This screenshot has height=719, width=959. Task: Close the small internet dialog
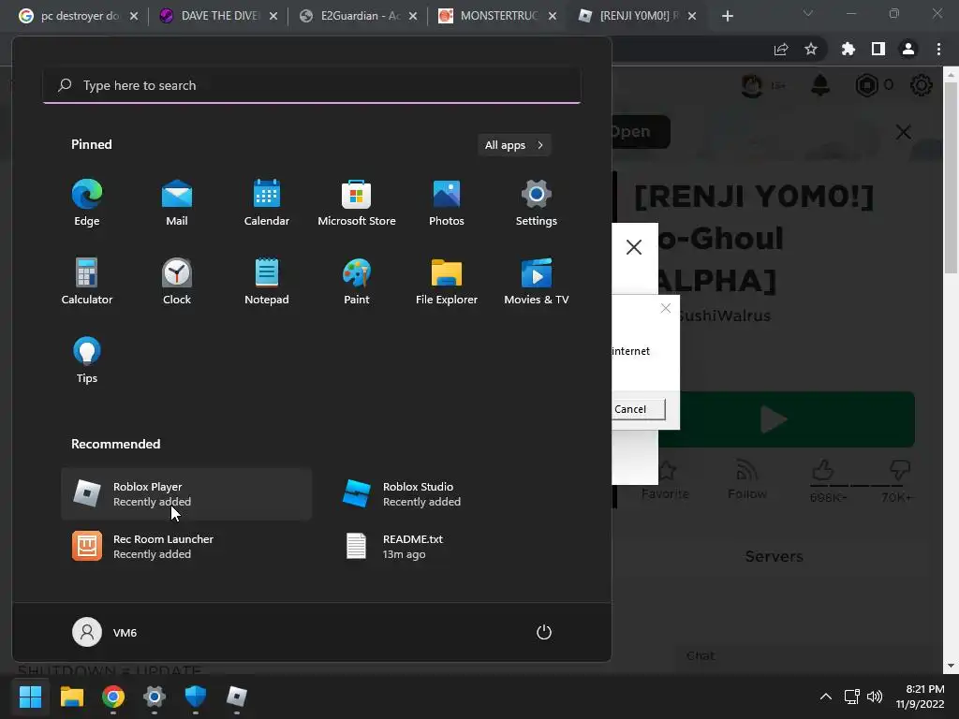666,308
